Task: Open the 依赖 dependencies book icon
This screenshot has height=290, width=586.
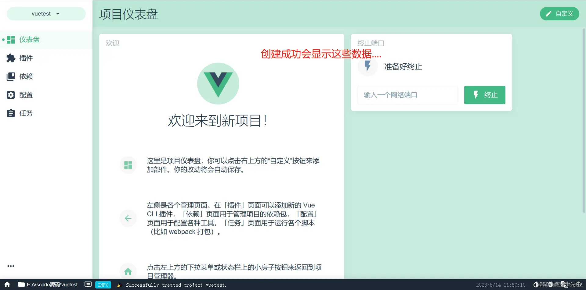Action: [x=11, y=76]
